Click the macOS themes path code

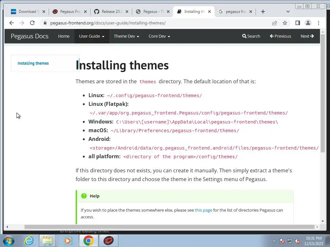click(x=175, y=131)
